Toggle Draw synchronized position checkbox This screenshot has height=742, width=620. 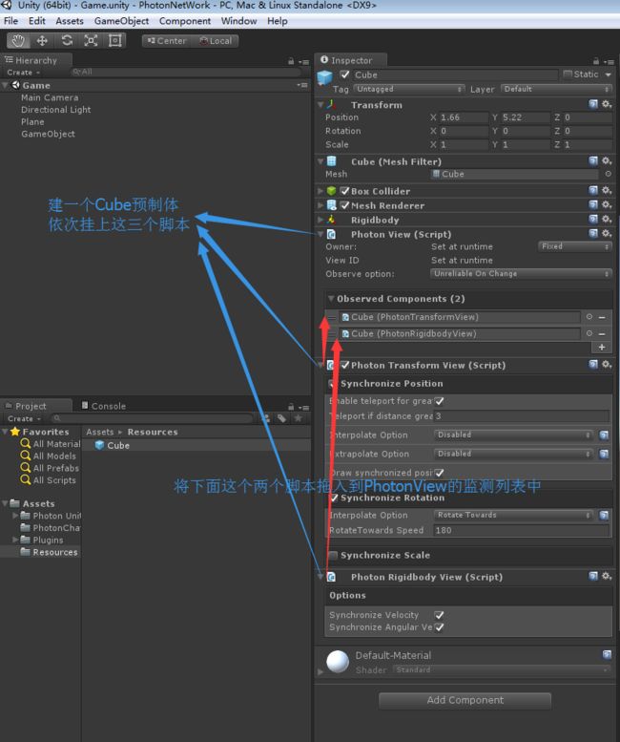[440, 473]
